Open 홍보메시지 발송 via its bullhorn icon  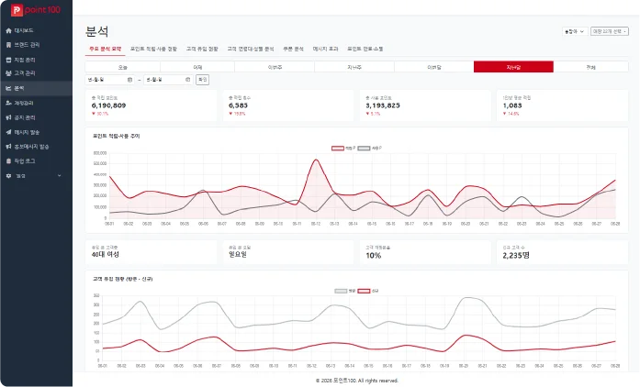pyautogui.click(x=8, y=147)
